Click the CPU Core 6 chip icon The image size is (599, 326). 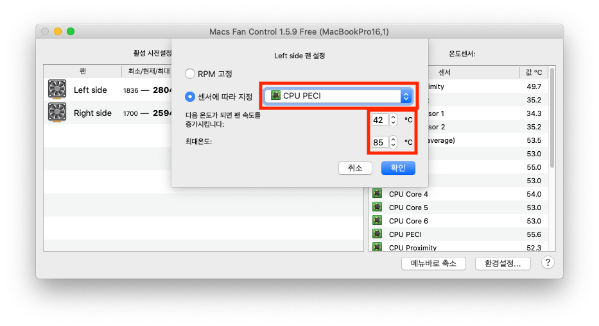coord(378,220)
